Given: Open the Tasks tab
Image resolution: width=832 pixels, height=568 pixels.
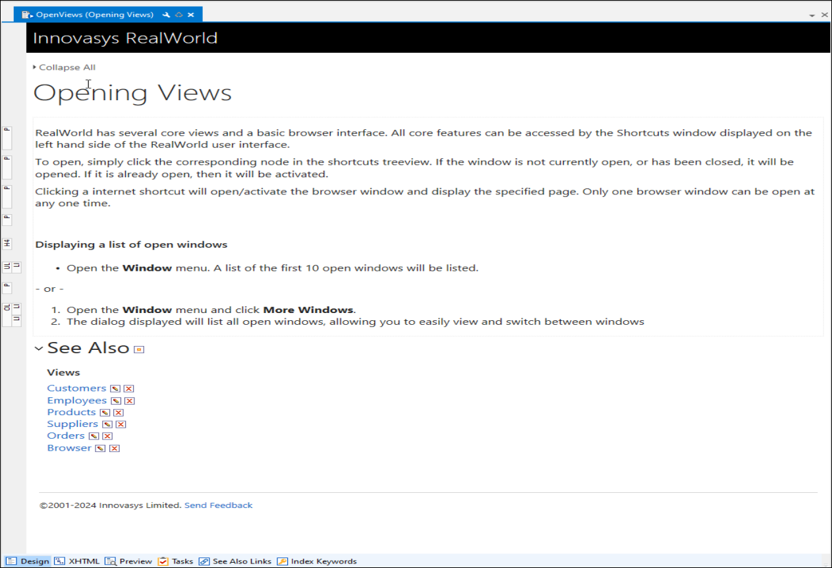Looking at the screenshot, I should point(175,561).
